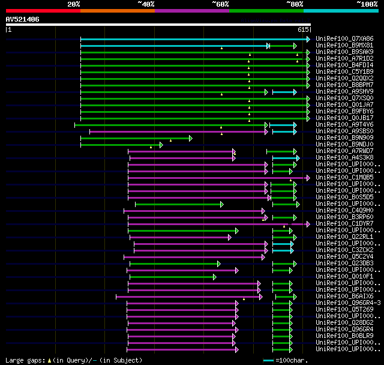The image size is (384, 365).
Task: Click on the UniRef100_A9SBS0 label
Action: click(x=344, y=131)
